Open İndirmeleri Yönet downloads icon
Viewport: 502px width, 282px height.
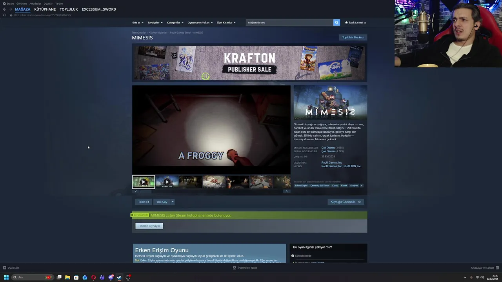pos(235,268)
